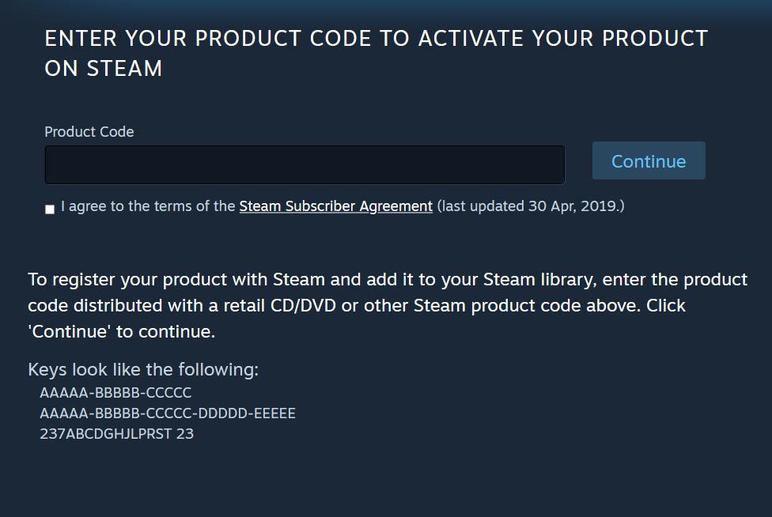Open the Steam Subscriber Agreement link
Screen dimensions: 772x517
(335, 206)
